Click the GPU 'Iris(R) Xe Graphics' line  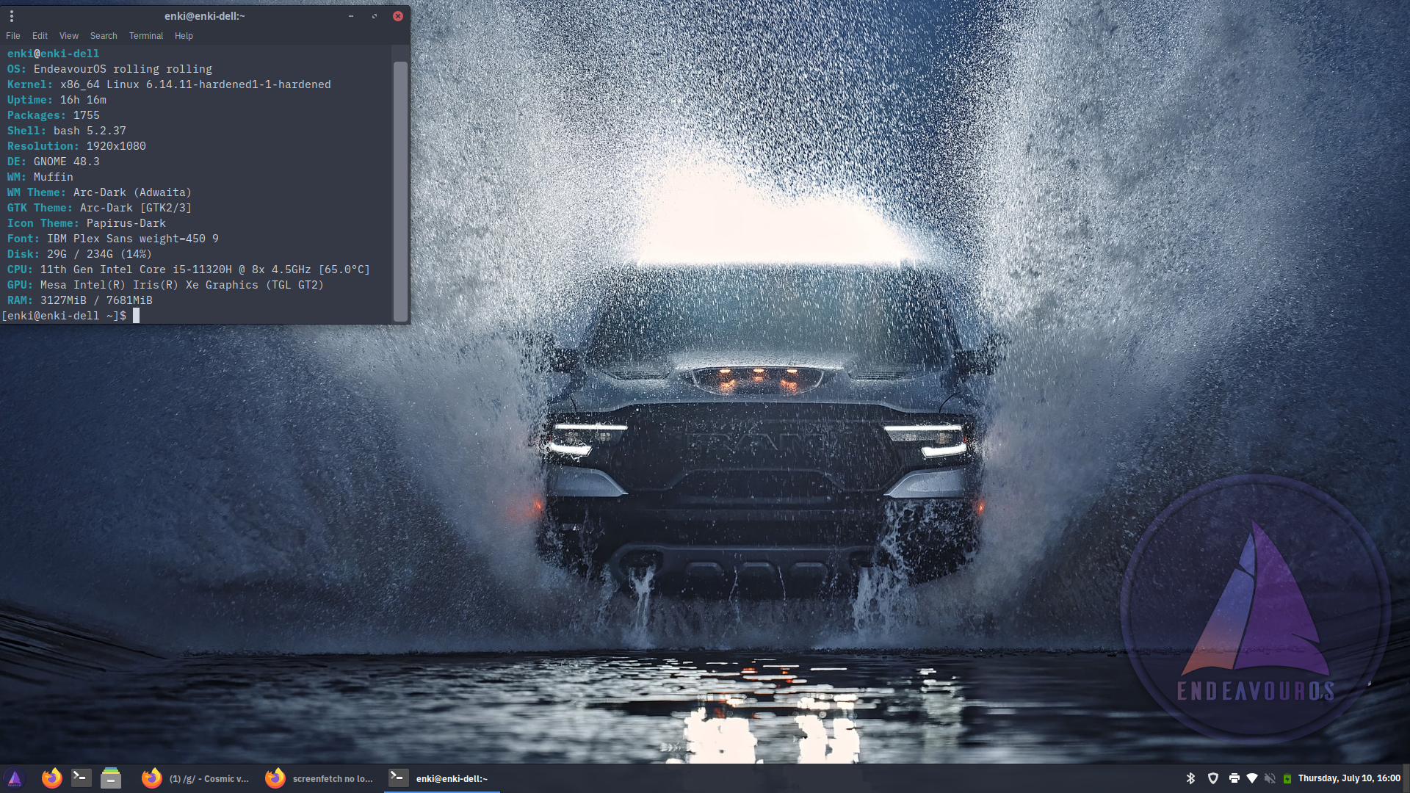click(x=165, y=285)
